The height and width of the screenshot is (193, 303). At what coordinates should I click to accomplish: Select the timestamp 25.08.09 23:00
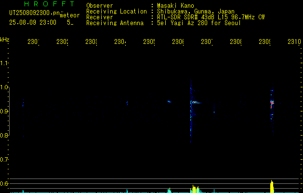tap(33, 23)
